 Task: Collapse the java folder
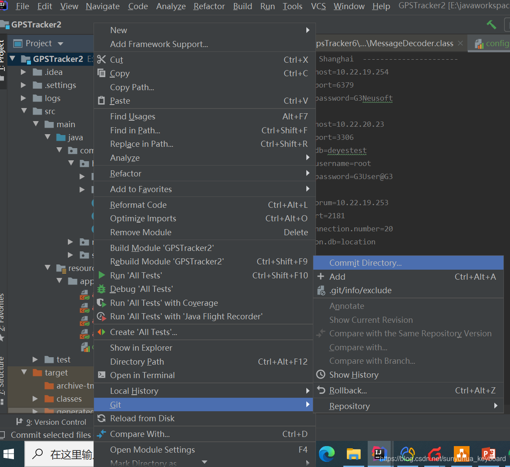(x=48, y=137)
